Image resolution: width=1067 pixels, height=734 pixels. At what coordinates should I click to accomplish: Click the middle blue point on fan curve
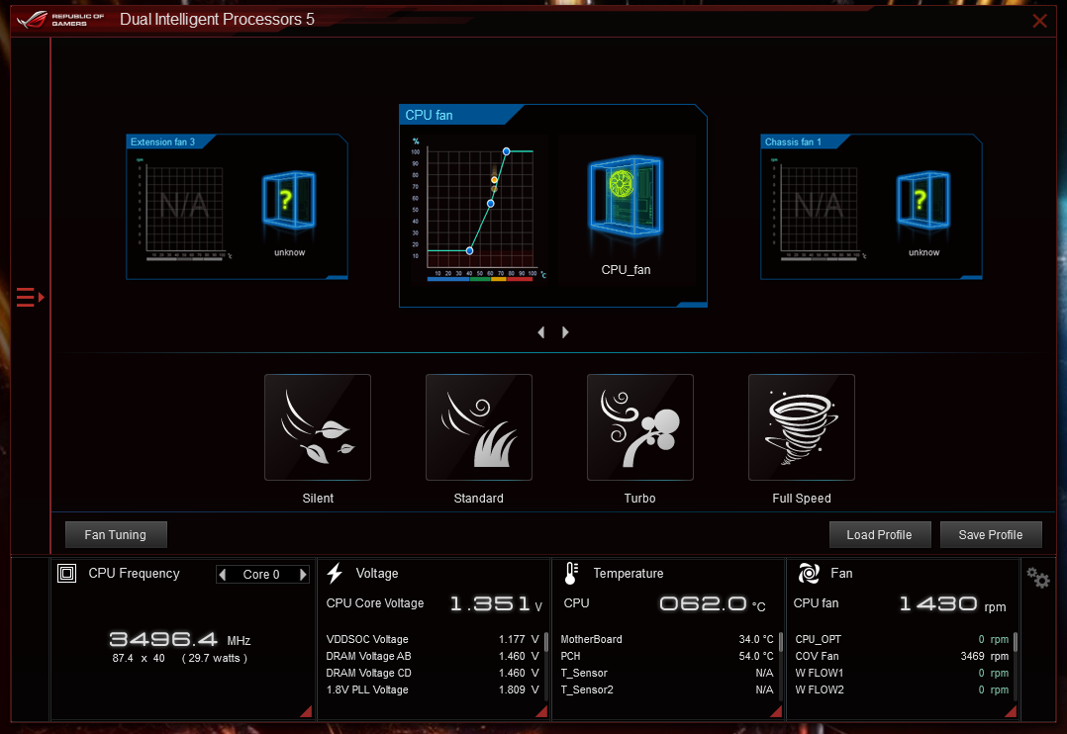491,204
